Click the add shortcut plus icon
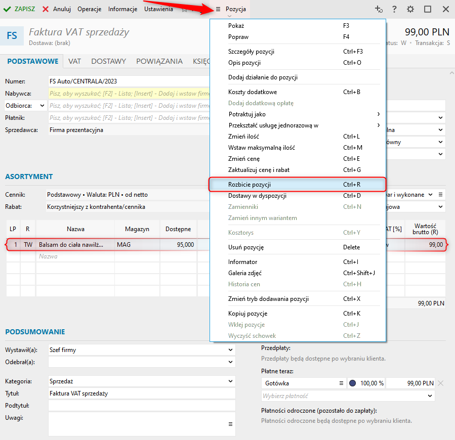Viewport: 455px width, 440px height. pos(378,9)
